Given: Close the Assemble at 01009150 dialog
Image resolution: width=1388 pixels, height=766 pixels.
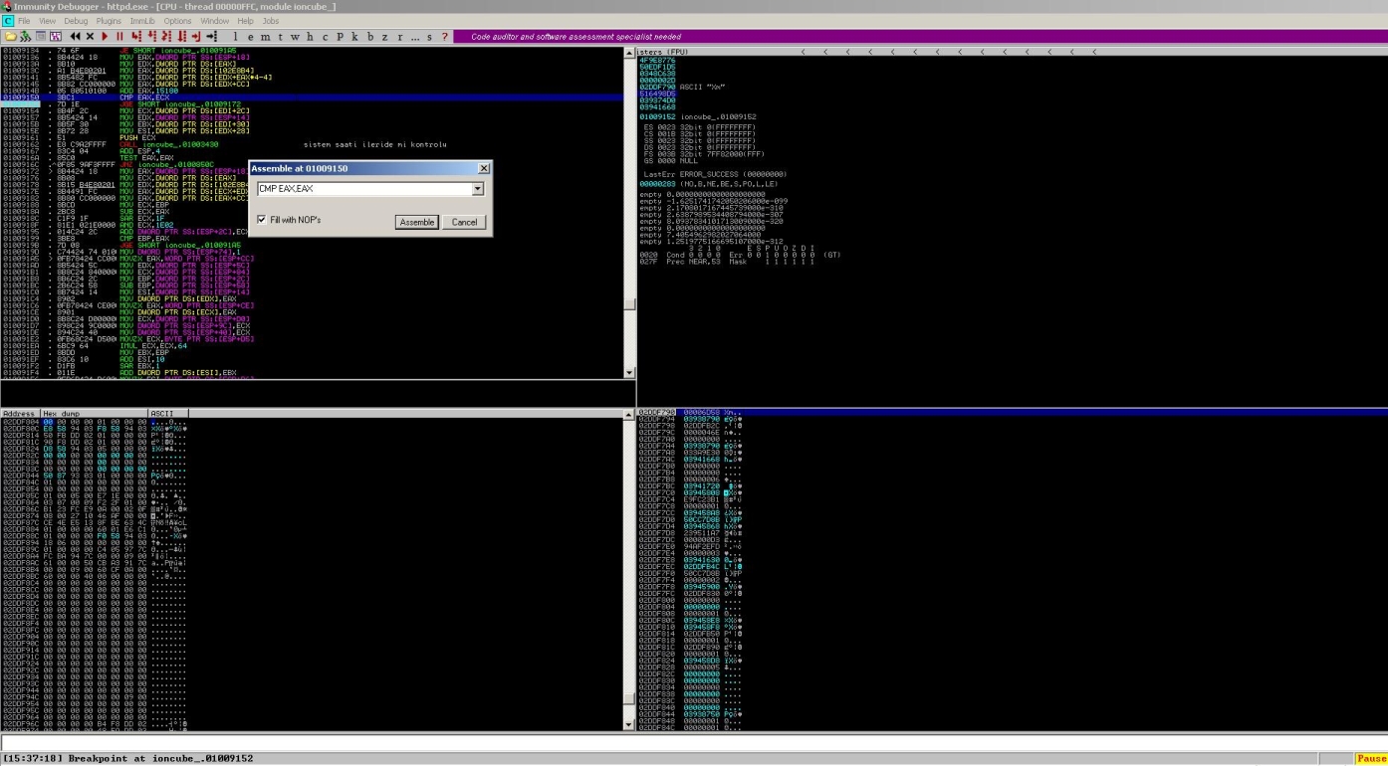Looking at the screenshot, I should coord(483,169).
